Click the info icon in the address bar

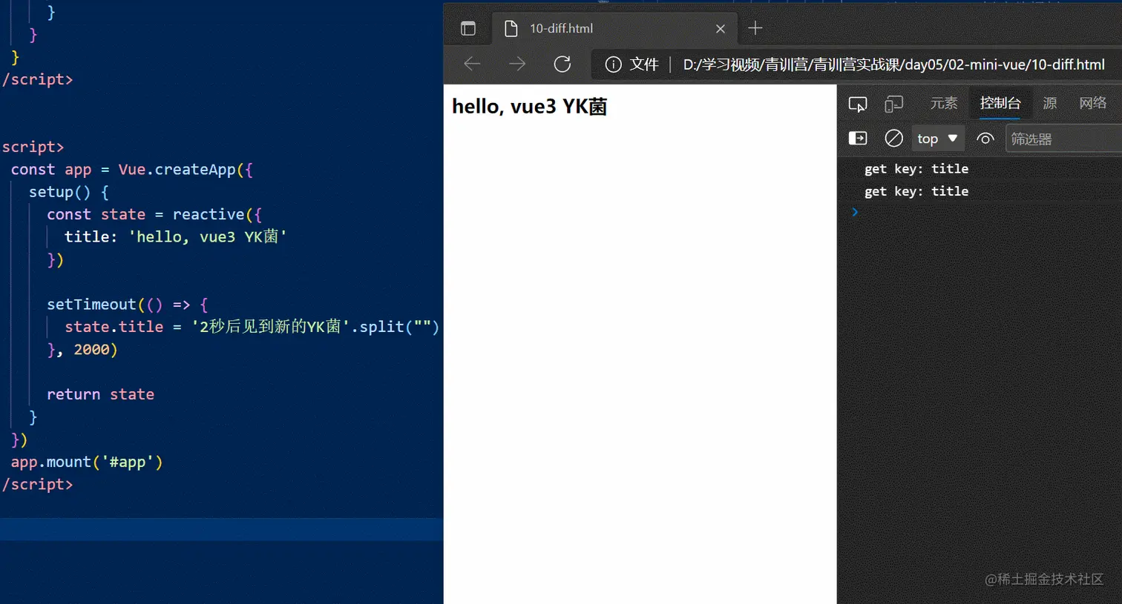[613, 64]
